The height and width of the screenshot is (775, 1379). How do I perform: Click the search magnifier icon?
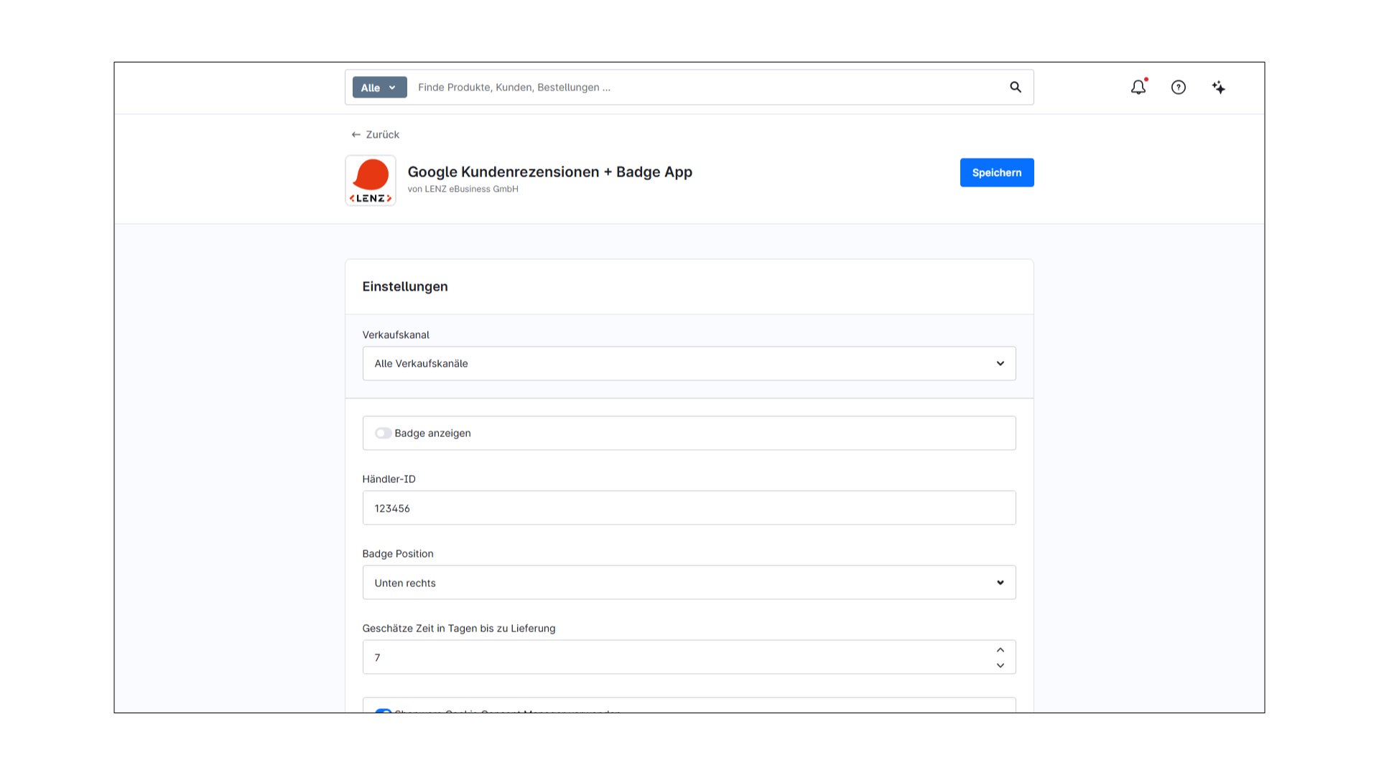point(1016,87)
